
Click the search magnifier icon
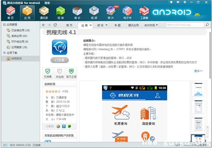207,25
